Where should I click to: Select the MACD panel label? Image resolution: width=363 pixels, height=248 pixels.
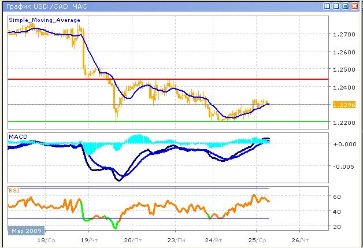point(17,137)
